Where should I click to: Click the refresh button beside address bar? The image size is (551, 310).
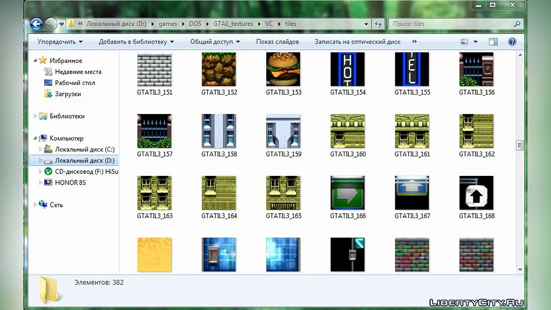click(x=378, y=24)
